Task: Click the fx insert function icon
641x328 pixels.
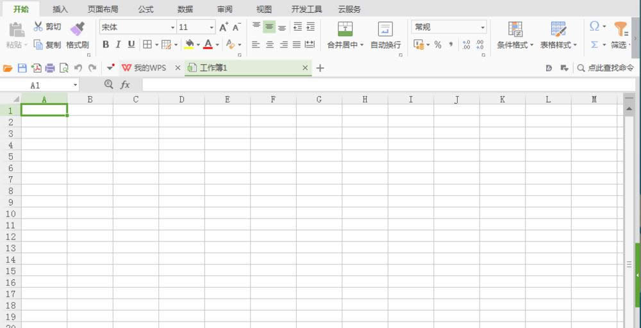Action: point(125,85)
